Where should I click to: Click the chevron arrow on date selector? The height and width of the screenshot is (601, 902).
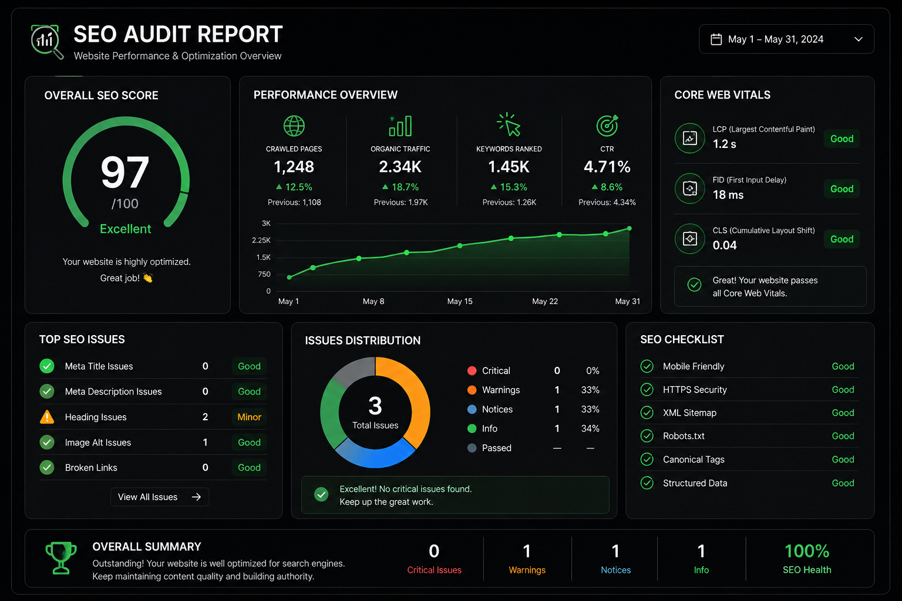pos(859,39)
